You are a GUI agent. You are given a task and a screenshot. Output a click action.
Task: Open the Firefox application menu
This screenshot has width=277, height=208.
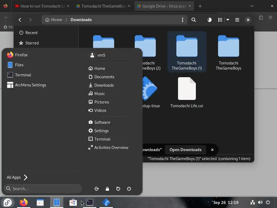coord(271,17)
